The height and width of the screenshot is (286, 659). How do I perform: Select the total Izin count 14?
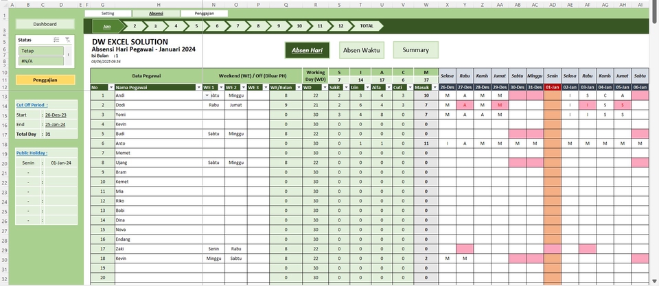tap(360, 80)
